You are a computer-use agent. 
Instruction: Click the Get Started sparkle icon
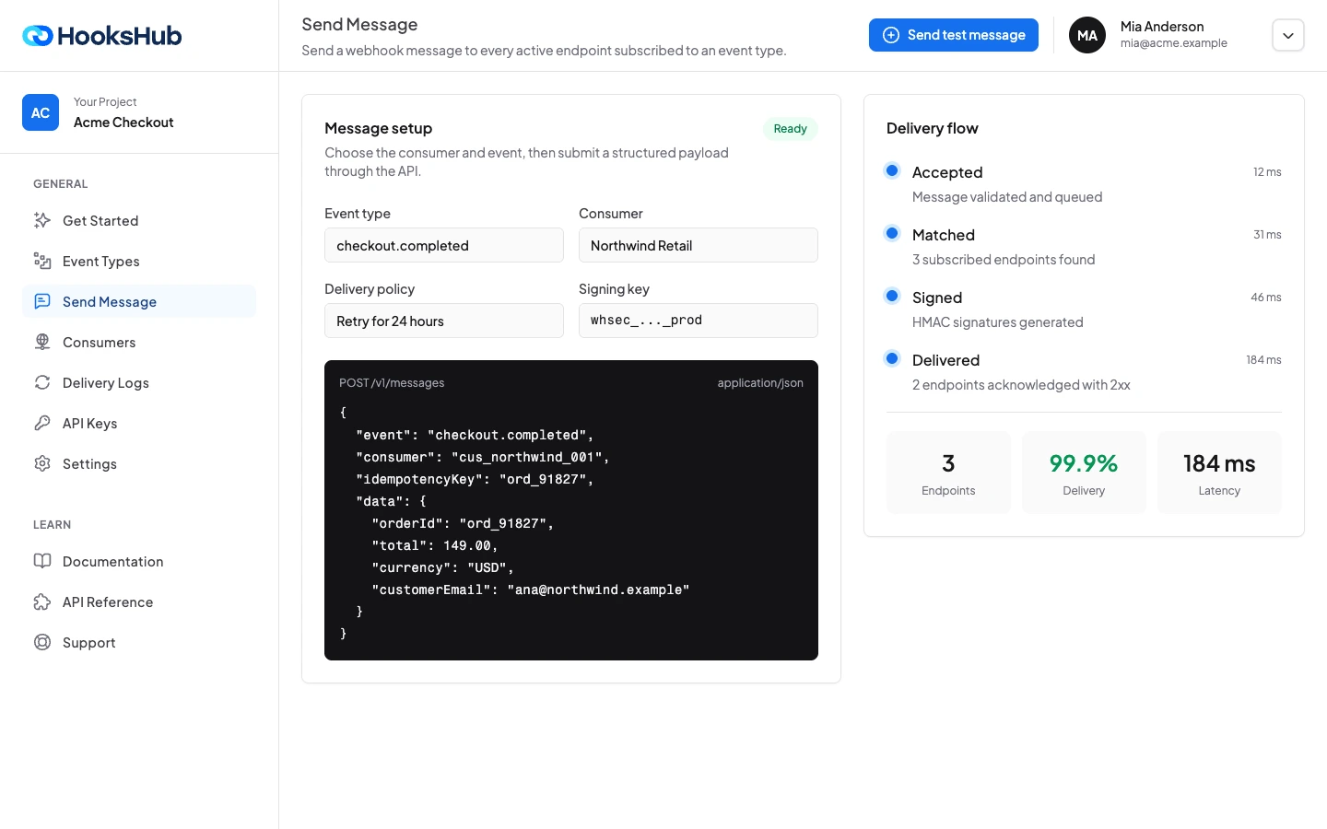42,220
